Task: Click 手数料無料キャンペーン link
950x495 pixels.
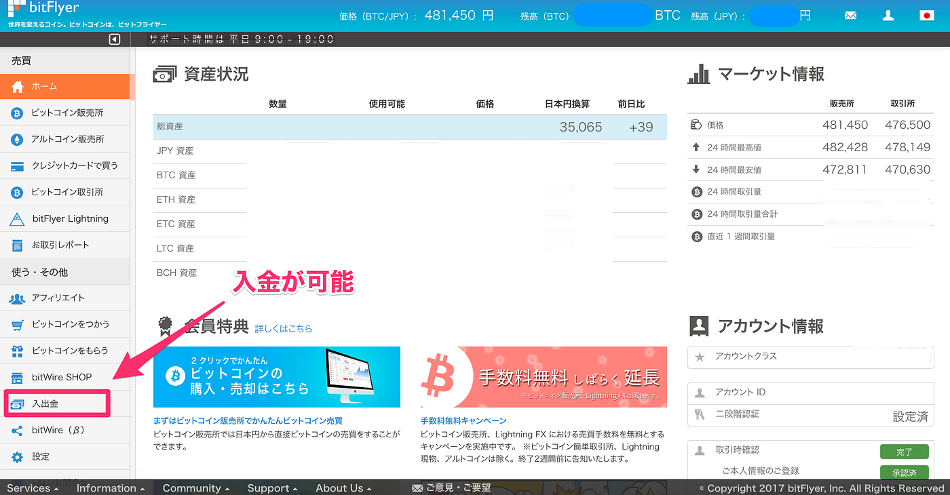Action: (x=463, y=420)
